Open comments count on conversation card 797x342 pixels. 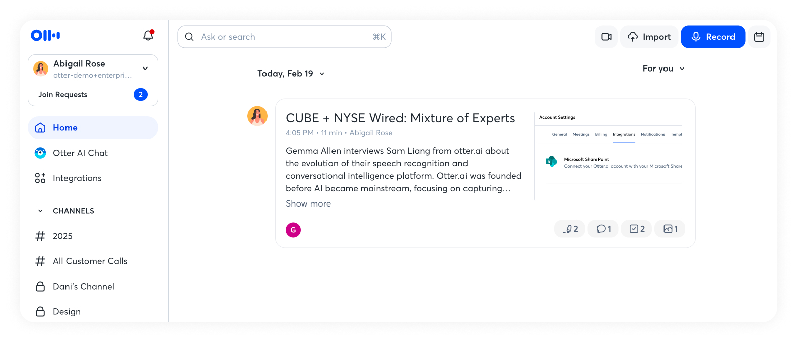(604, 229)
